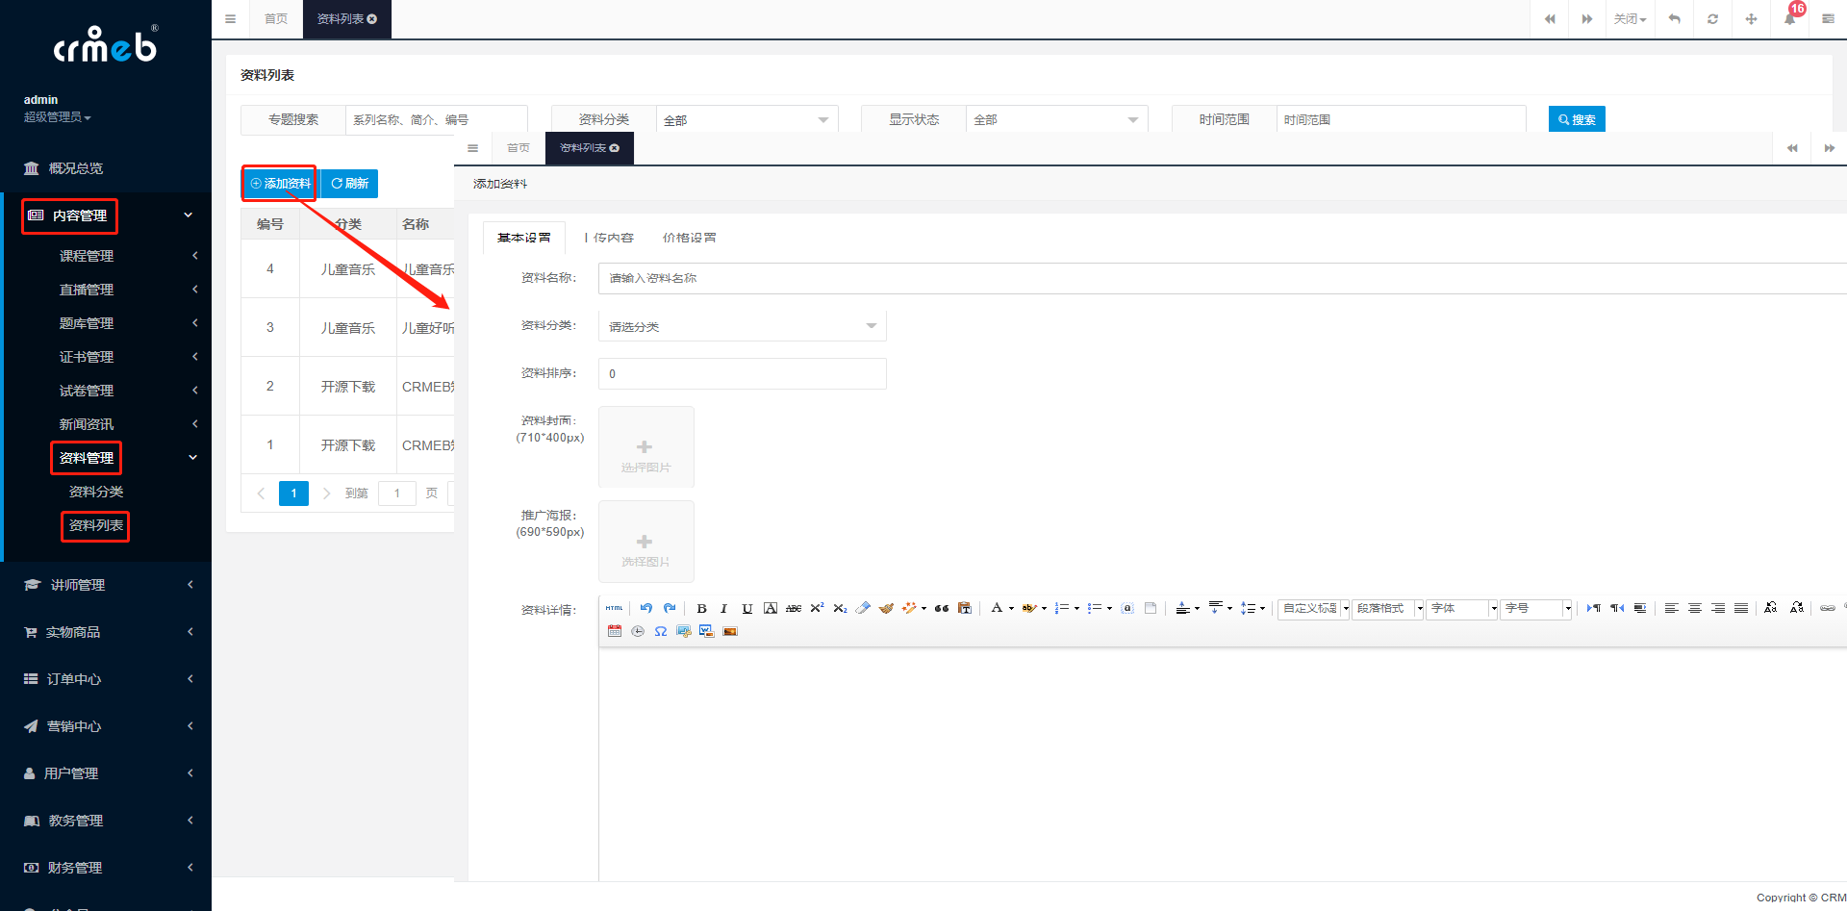Click the undo arrow in editor toolbar
1847x911 pixels.
tap(645, 608)
